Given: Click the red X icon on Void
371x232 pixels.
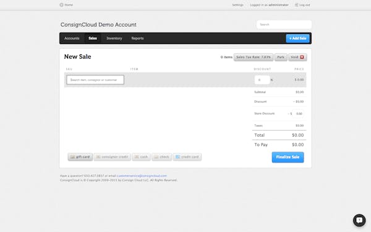Looking at the screenshot, I should click(x=302, y=57).
